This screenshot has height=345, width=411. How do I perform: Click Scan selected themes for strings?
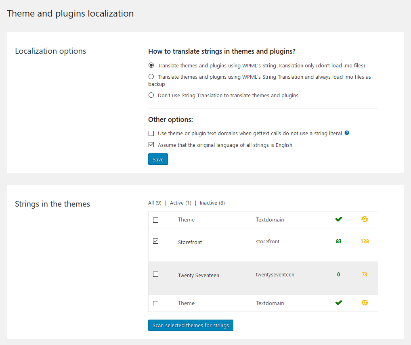pos(191,325)
